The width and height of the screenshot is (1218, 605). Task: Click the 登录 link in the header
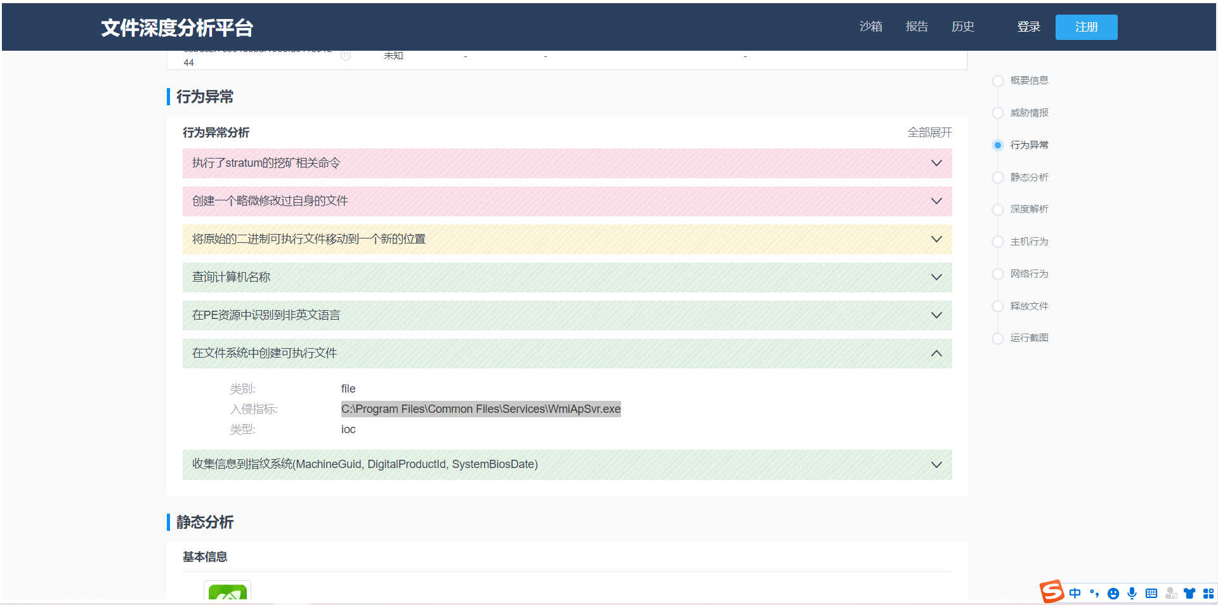click(1028, 27)
